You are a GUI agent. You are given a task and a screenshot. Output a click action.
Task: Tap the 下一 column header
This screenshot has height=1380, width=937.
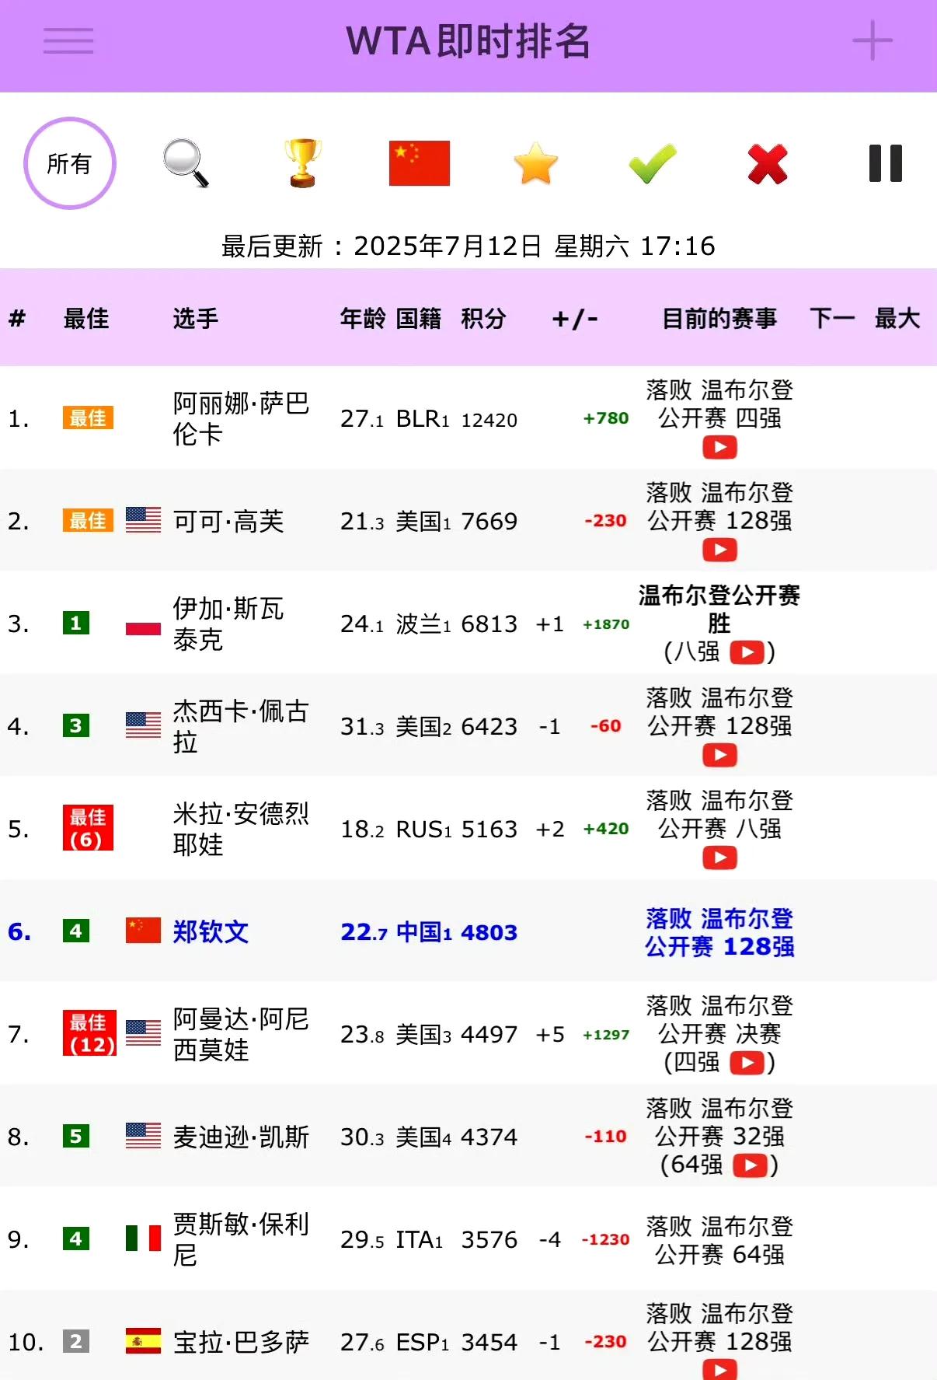tap(833, 318)
